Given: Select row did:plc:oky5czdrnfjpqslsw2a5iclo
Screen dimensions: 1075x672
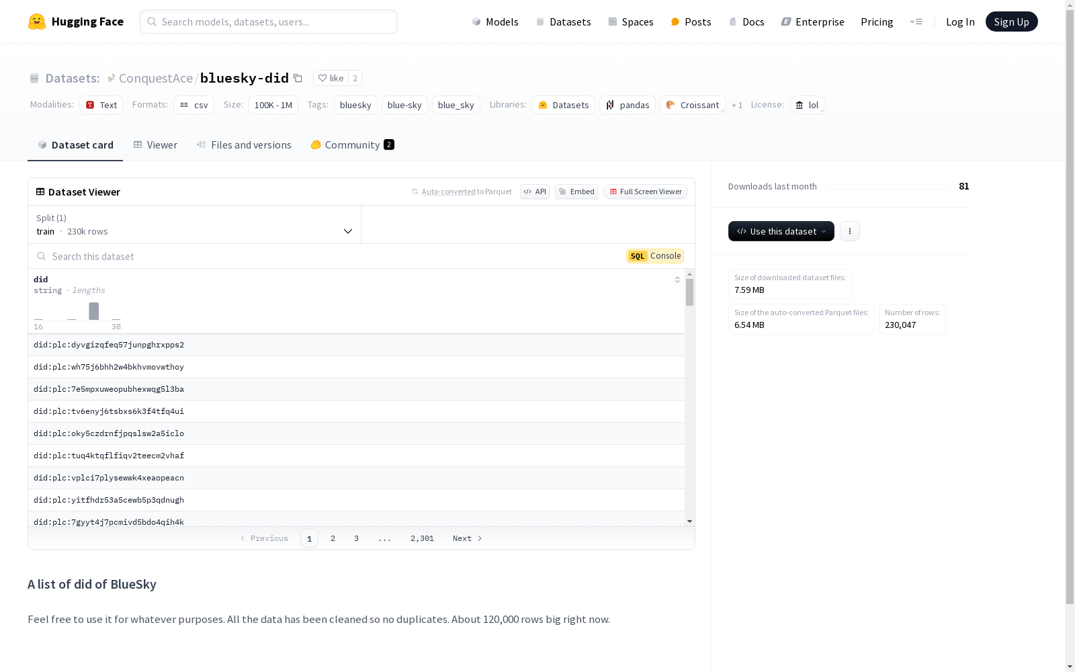Looking at the screenshot, I should click(x=356, y=433).
